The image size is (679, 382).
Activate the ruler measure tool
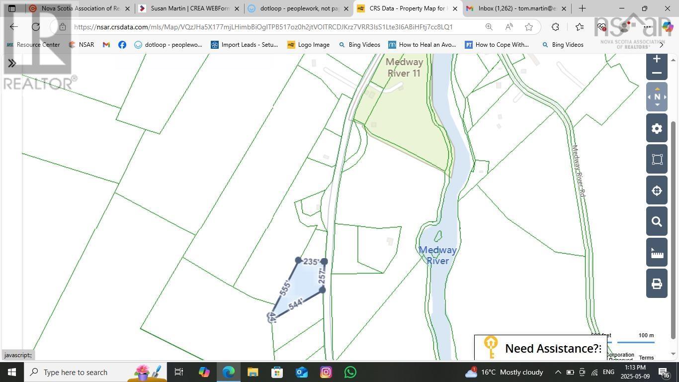[x=657, y=254]
